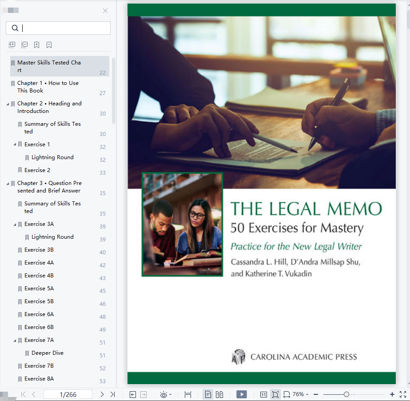Click the page number box showing 1/266
The width and height of the screenshot is (410, 401).
[68, 394]
